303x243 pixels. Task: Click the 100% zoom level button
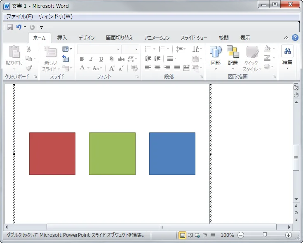[x=227, y=235]
